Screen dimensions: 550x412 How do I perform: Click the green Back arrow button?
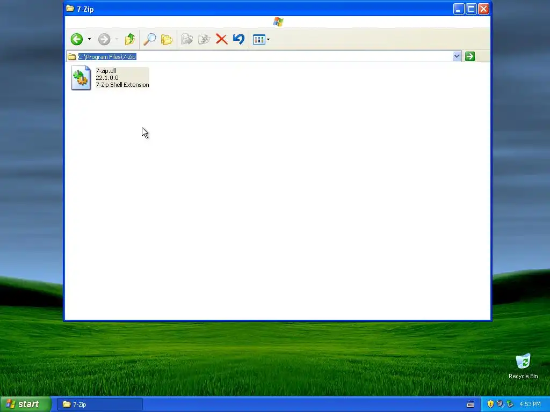[76, 39]
